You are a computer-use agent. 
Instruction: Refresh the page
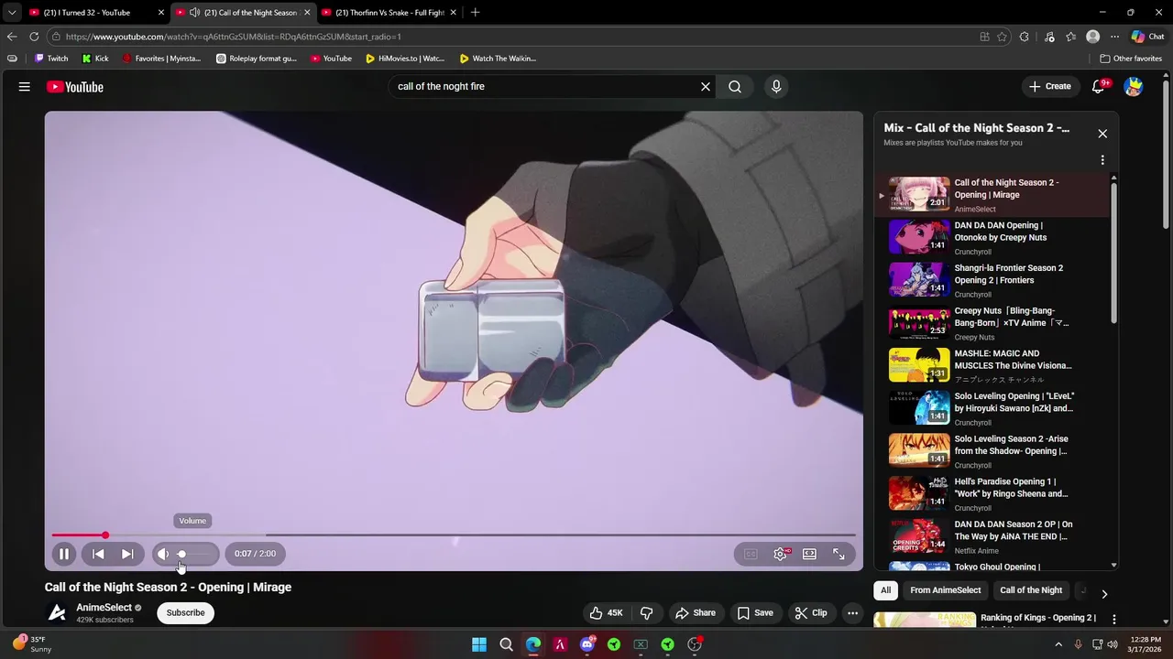pos(34,37)
